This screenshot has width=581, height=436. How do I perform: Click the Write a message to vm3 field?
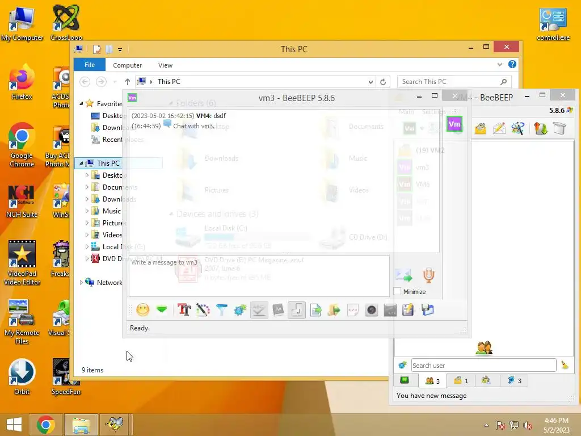point(259,276)
